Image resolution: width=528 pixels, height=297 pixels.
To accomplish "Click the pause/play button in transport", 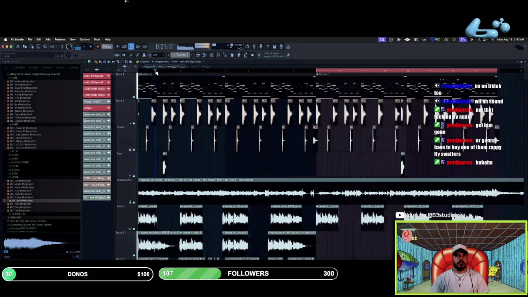I will (84, 47).
